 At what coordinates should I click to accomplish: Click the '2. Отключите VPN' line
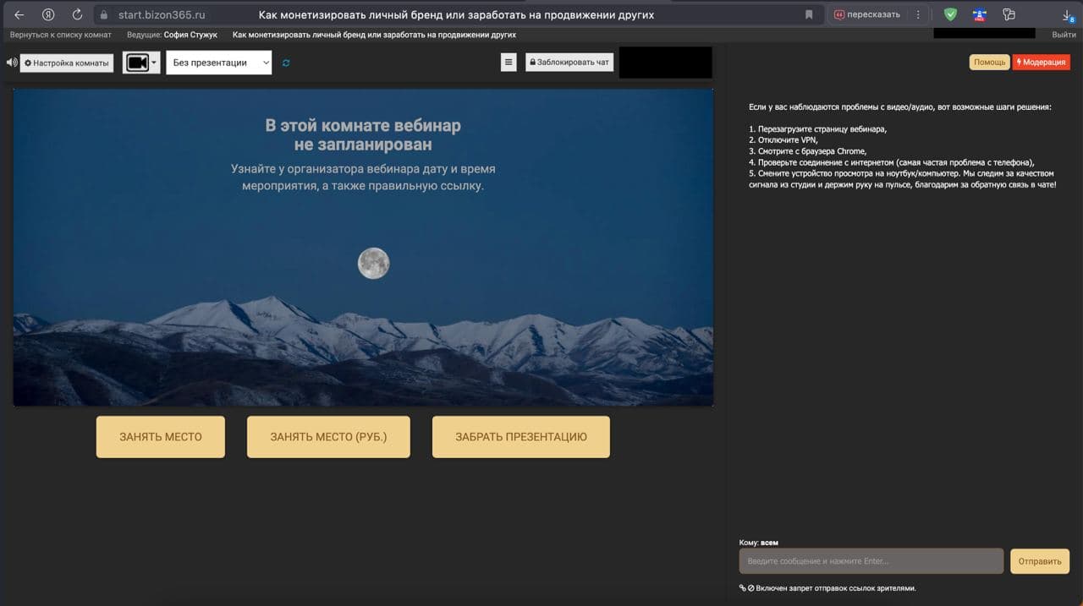pyautogui.click(x=783, y=140)
